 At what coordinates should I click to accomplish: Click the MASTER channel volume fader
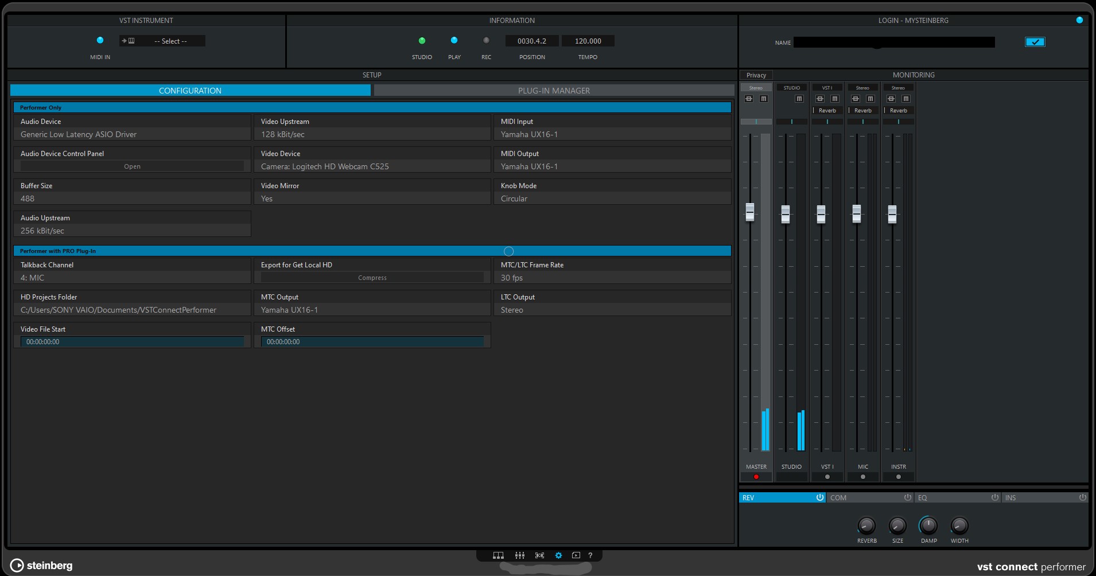point(749,213)
